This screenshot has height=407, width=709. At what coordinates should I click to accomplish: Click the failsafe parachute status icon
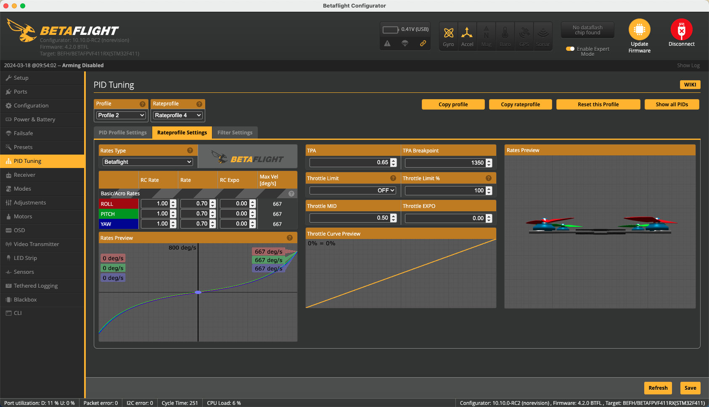(405, 43)
